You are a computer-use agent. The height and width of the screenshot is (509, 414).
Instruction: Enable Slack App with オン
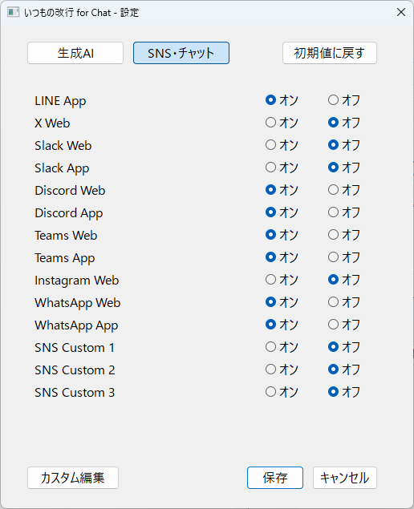(282, 168)
